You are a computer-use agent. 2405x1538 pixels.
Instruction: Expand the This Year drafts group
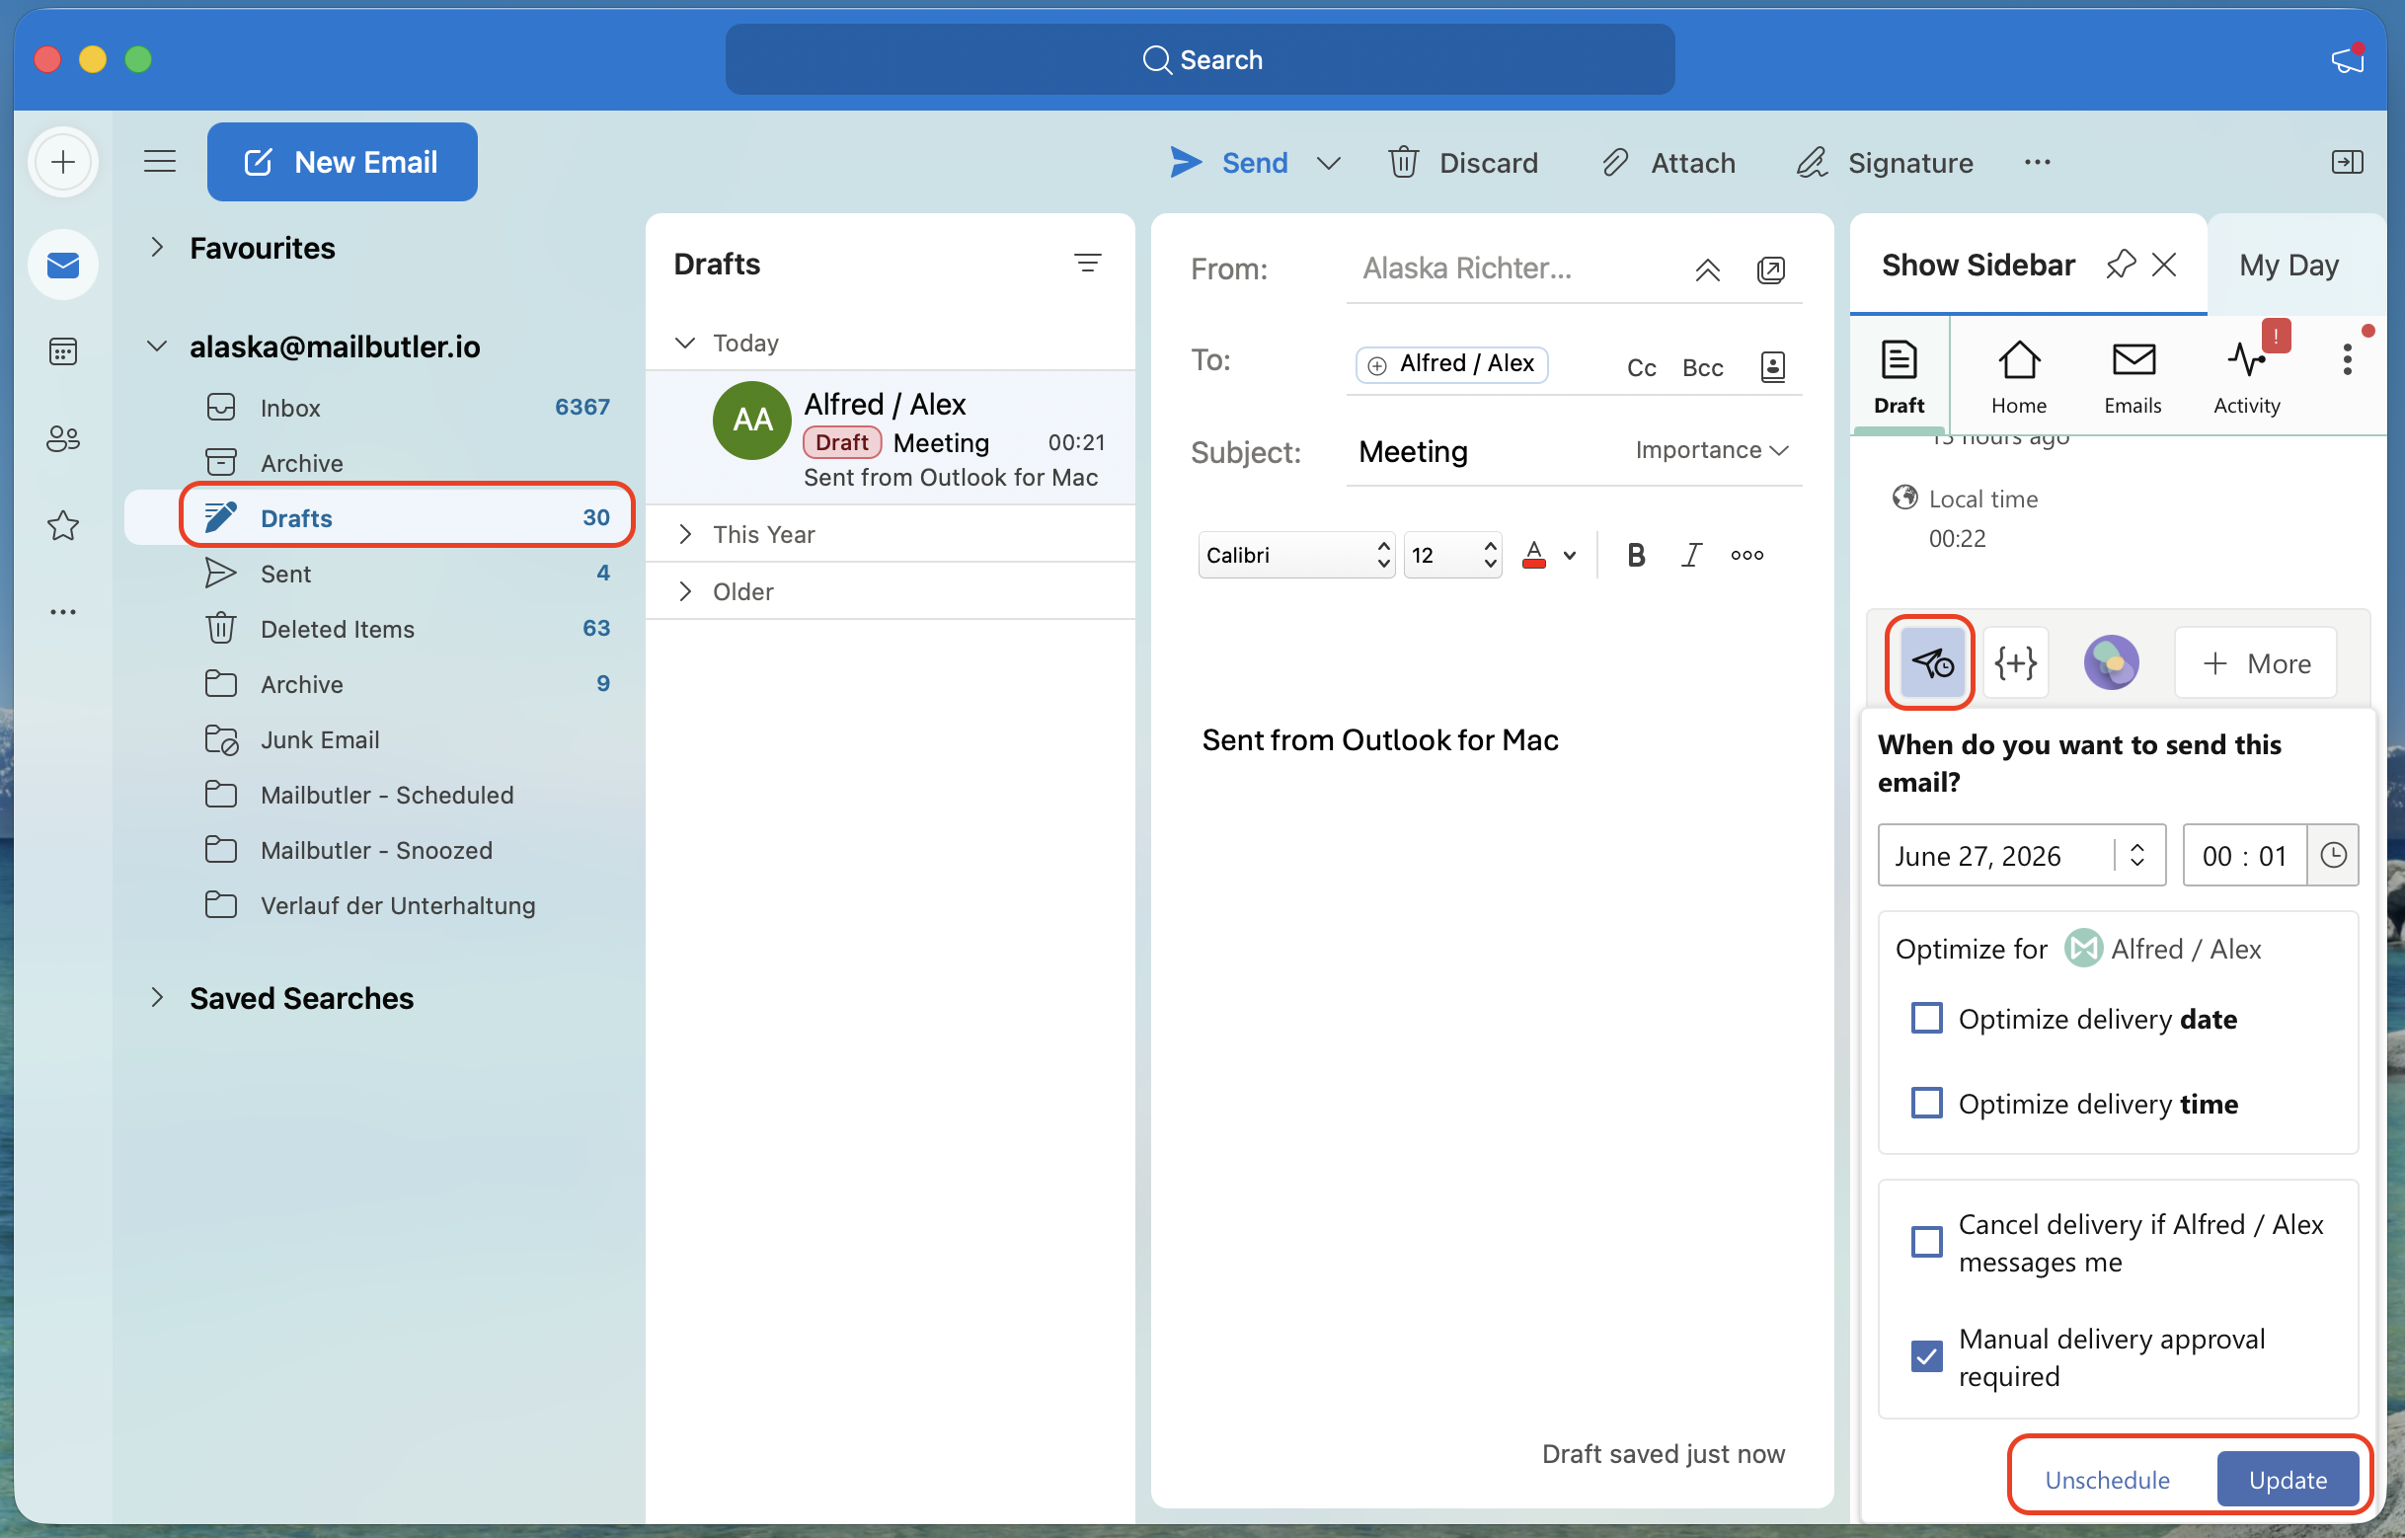point(685,534)
